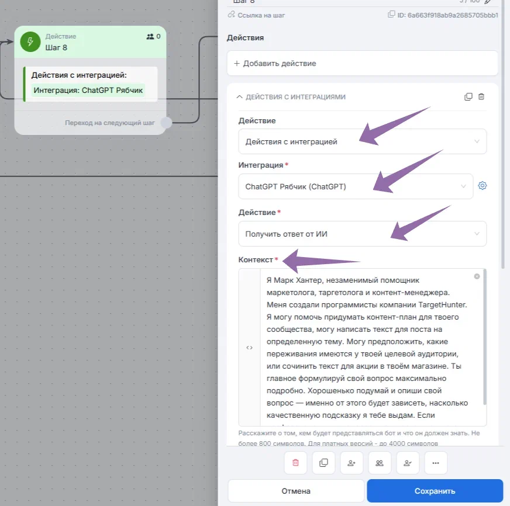Image resolution: width=510 pixels, height=506 pixels.
Task: Duplicate the ДЕЙСТВИЯ С ИНТЕГРАЦИЯМИ action block
Action: pos(468,96)
